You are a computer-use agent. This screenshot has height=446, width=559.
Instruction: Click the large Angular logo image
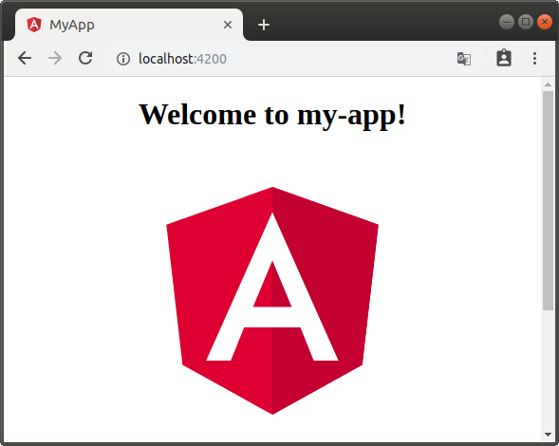[x=272, y=301]
